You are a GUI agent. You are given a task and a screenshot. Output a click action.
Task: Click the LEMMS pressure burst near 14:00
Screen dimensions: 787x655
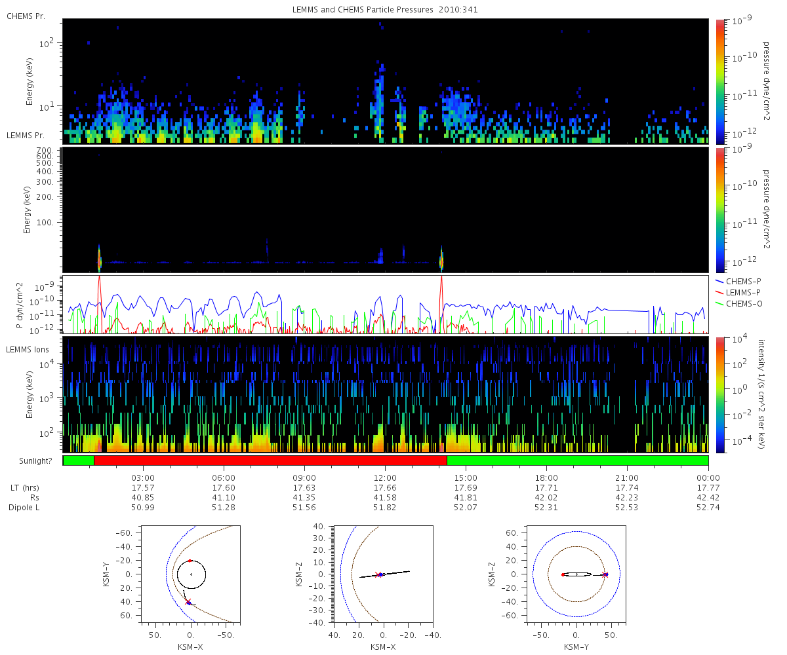click(441, 260)
